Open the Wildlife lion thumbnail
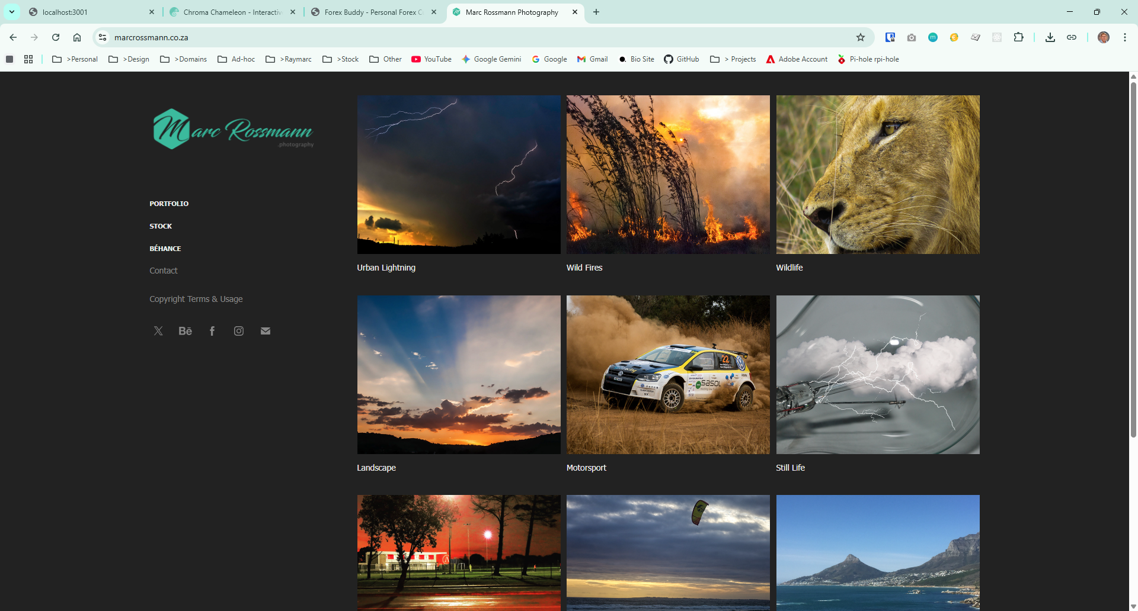Image resolution: width=1138 pixels, height=611 pixels. coord(877,175)
